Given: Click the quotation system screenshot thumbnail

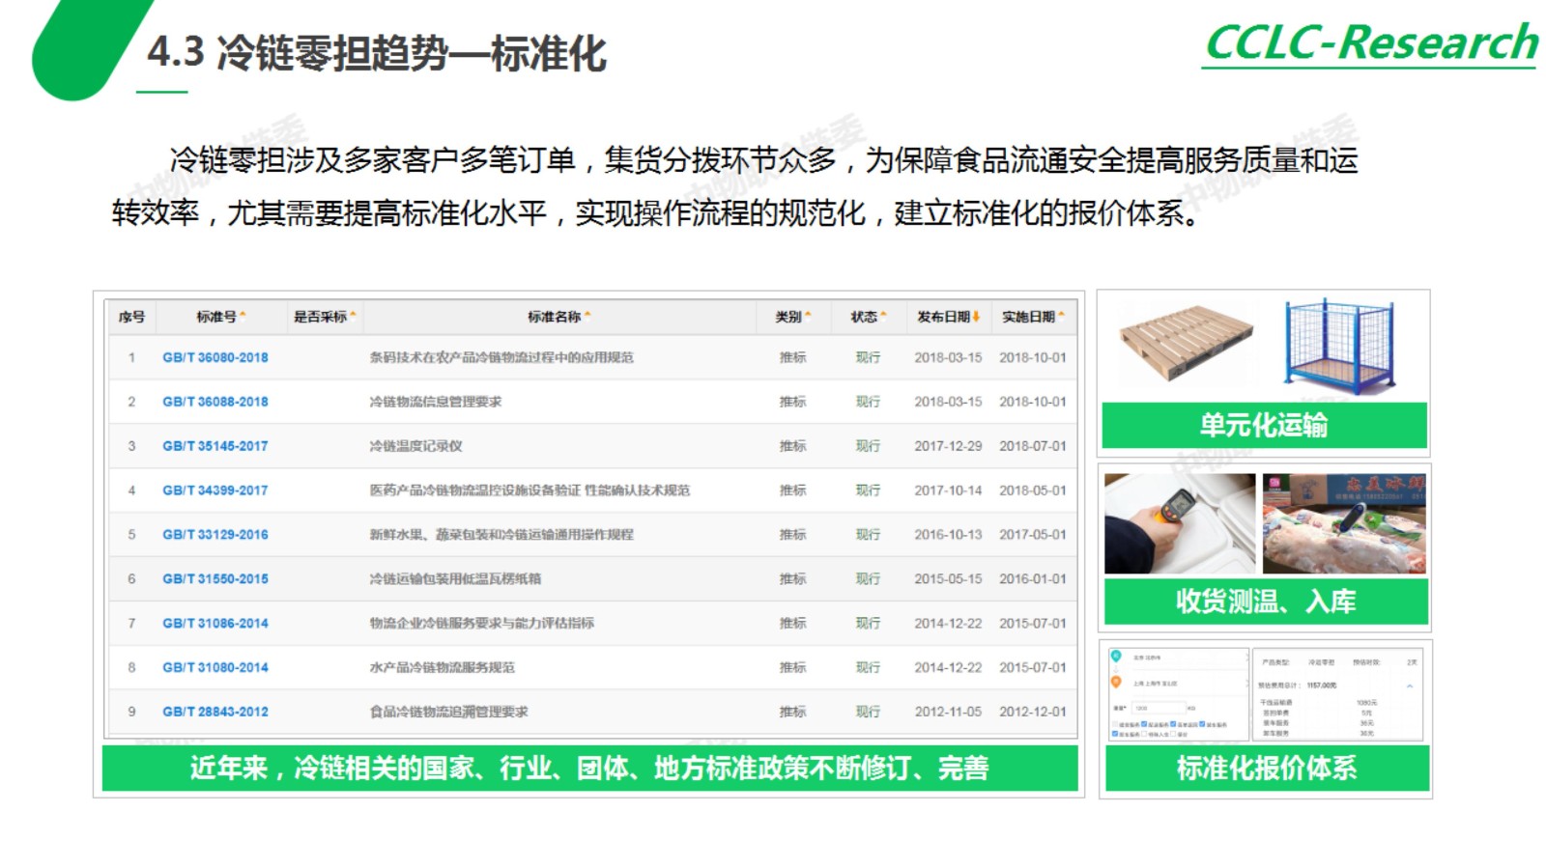Looking at the screenshot, I should click(1266, 694).
